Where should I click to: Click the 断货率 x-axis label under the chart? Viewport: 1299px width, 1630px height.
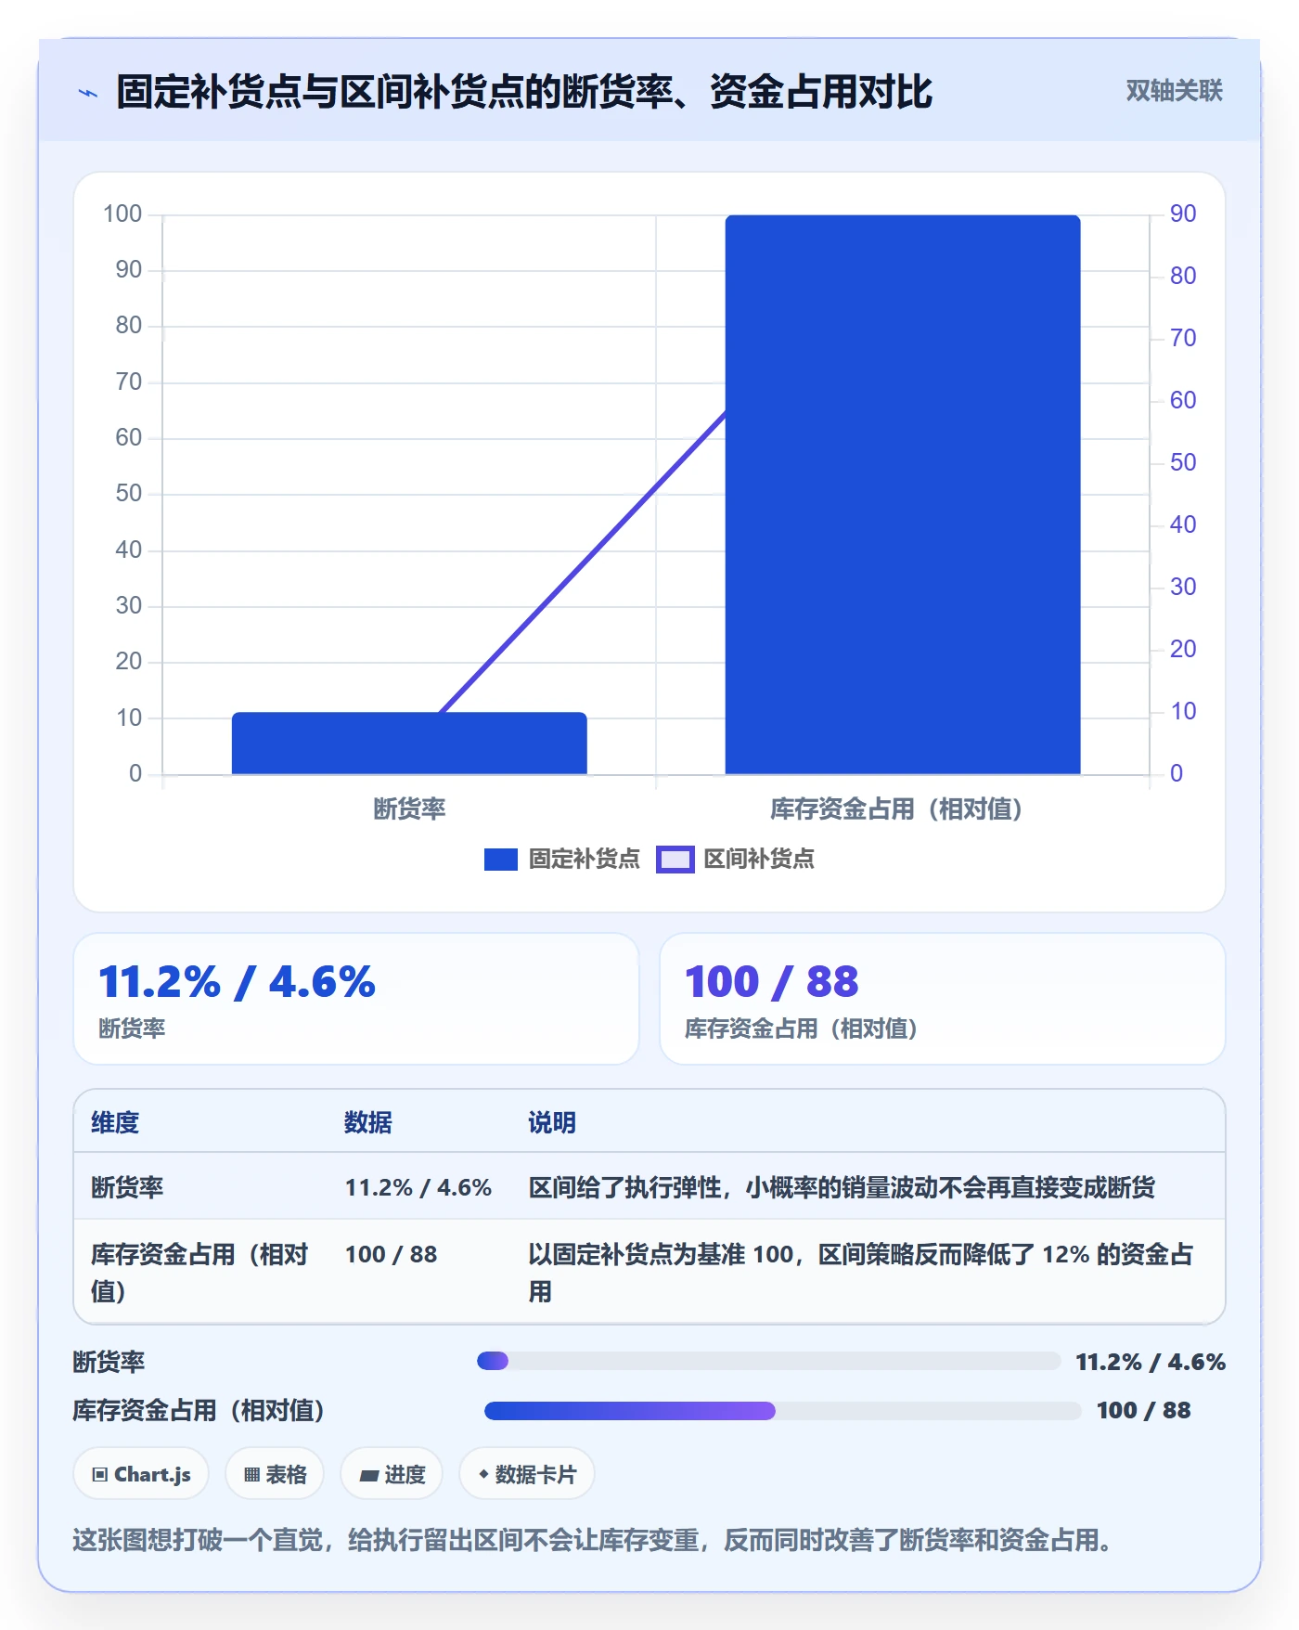click(x=409, y=809)
